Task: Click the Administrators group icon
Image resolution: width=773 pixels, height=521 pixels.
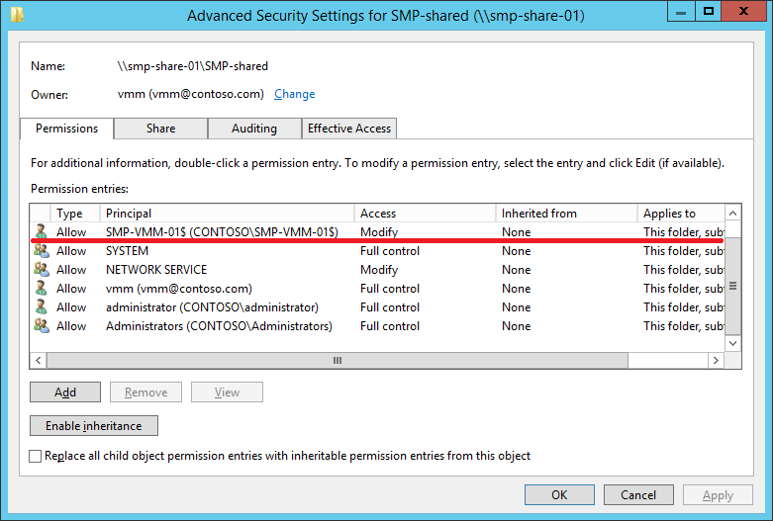Action: coord(41,326)
